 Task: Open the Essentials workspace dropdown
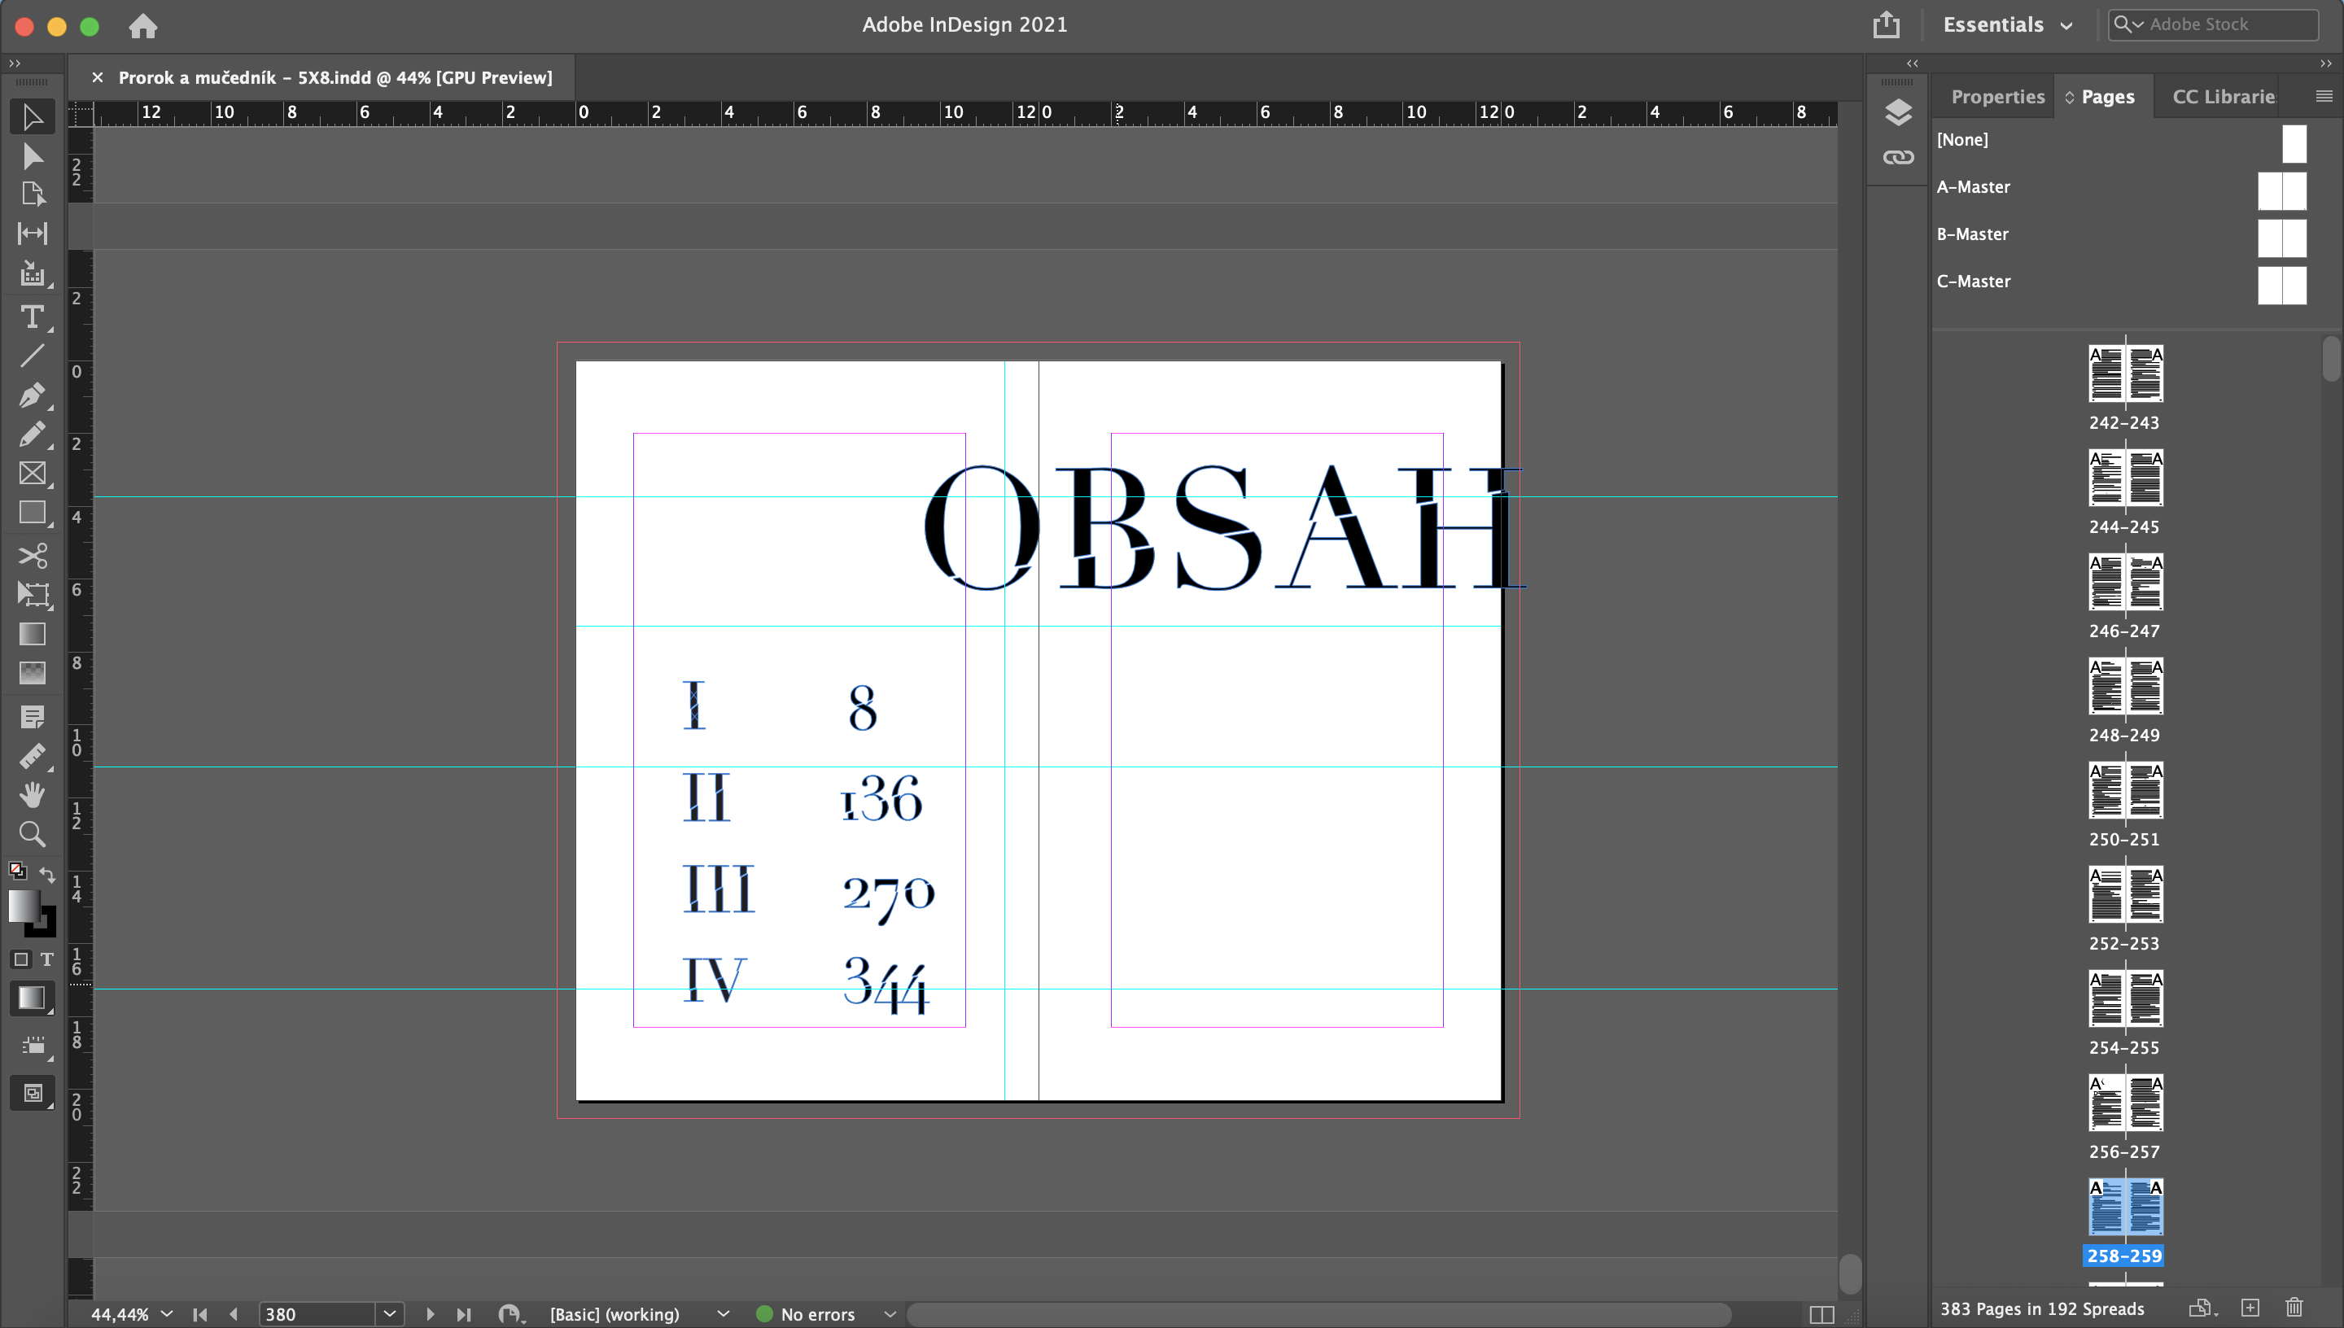(x=2007, y=24)
